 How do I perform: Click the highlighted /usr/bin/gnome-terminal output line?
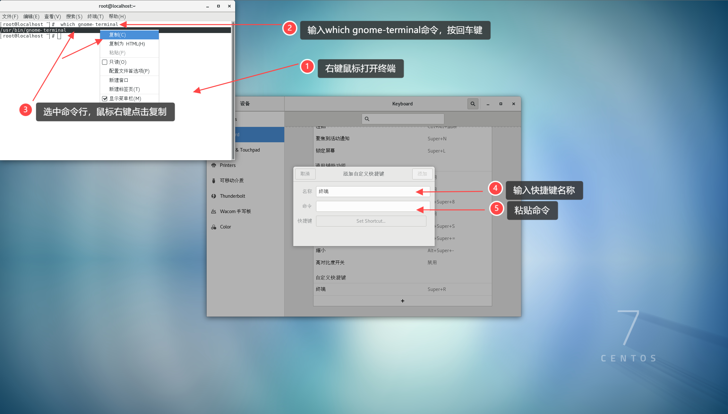[x=116, y=30]
